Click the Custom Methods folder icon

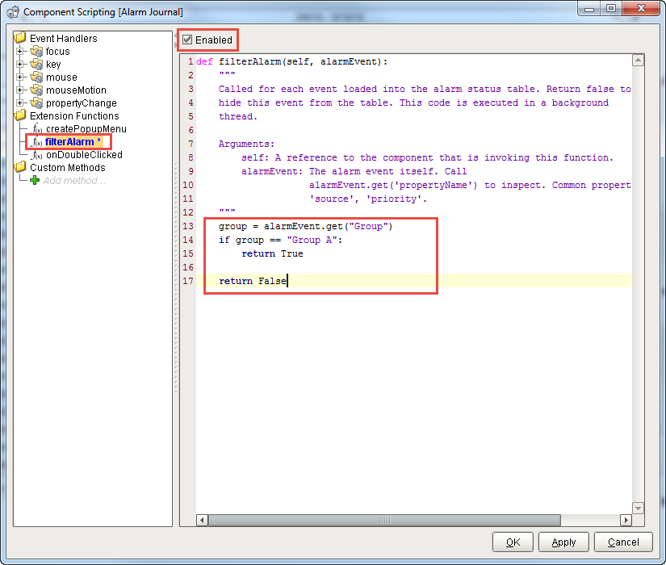click(20, 167)
